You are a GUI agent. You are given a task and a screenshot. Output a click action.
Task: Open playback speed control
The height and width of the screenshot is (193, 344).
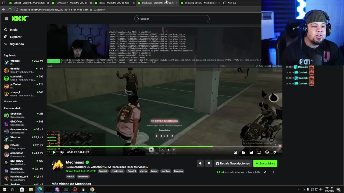pos(267,152)
